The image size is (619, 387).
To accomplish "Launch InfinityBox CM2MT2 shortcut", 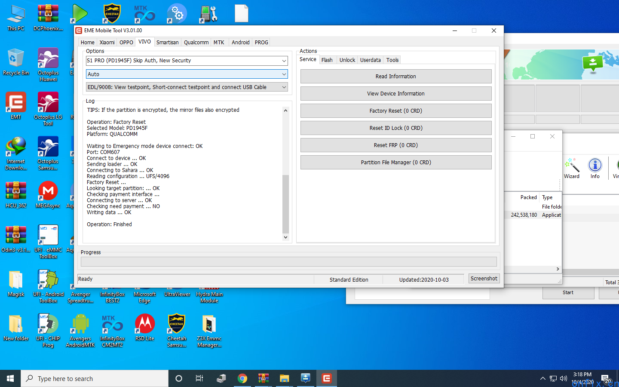I will tap(113, 331).
